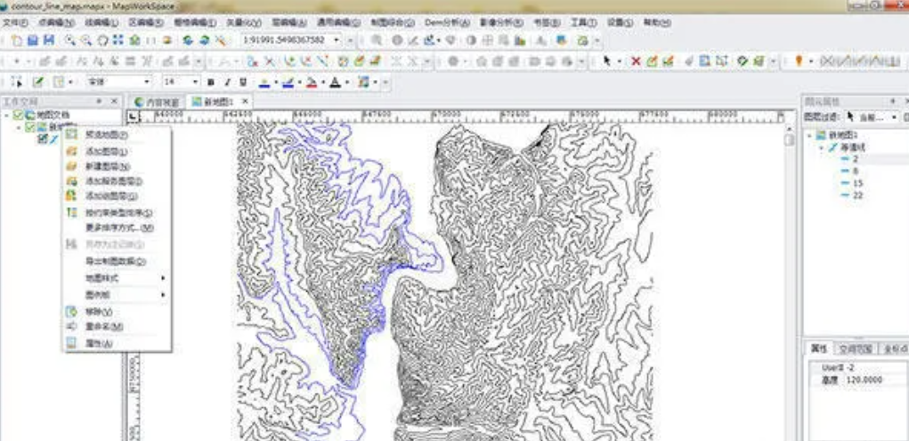Screen dimensions: 909x441
Task: Collapse the 等值线 tree node
Action: pyautogui.click(x=821, y=147)
